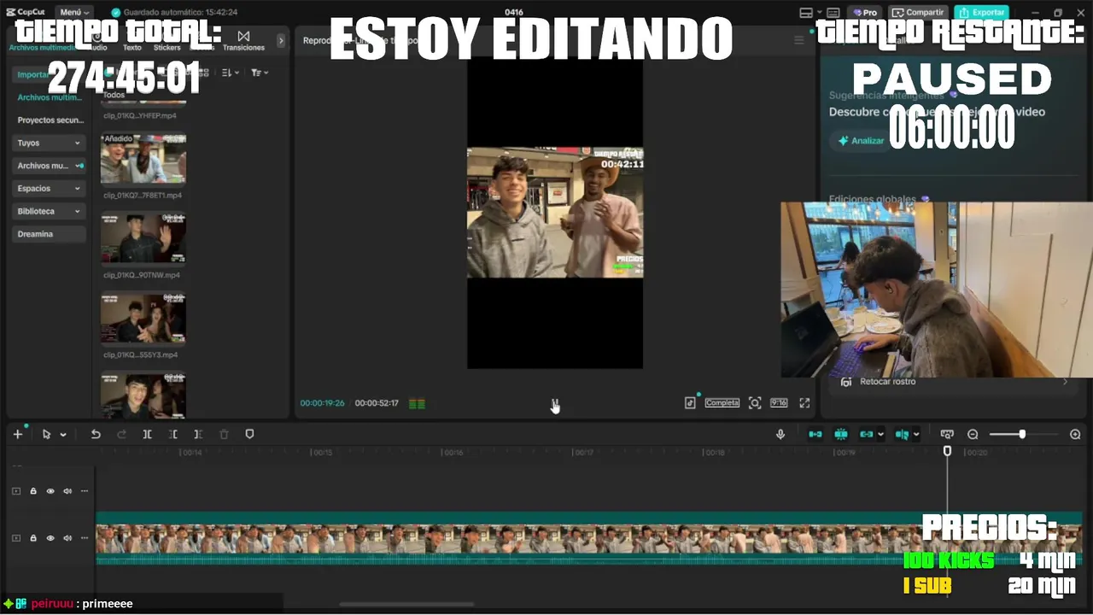This screenshot has width=1093, height=615.
Task: Open the filter dropdown in media panel
Action: (x=260, y=73)
